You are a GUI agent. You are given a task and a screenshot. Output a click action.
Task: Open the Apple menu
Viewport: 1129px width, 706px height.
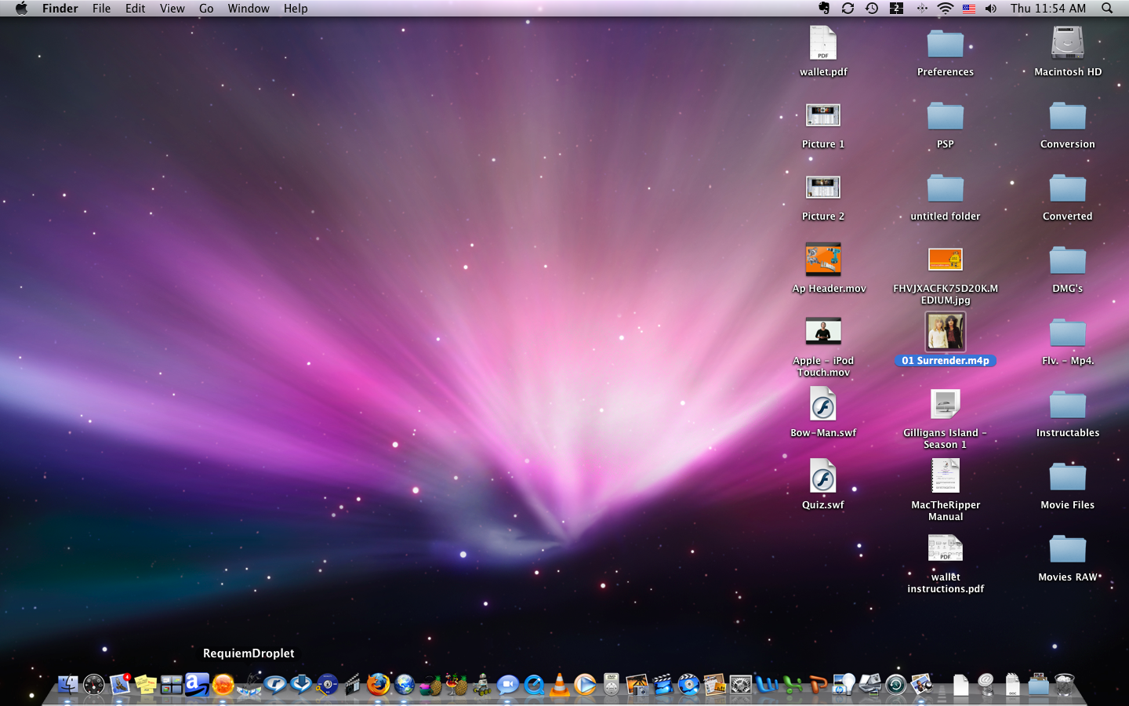(x=21, y=8)
